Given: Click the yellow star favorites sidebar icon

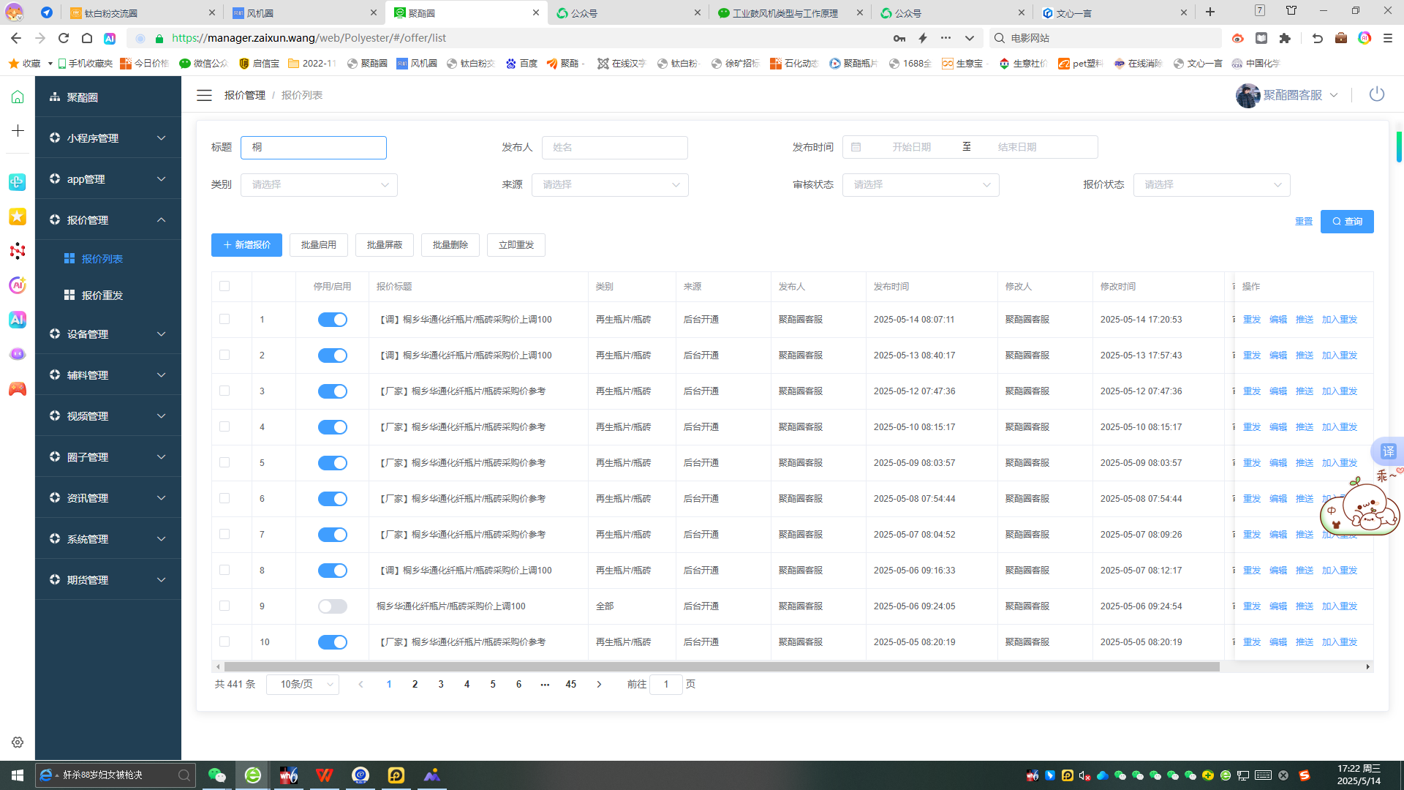Looking at the screenshot, I should (x=18, y=217).
